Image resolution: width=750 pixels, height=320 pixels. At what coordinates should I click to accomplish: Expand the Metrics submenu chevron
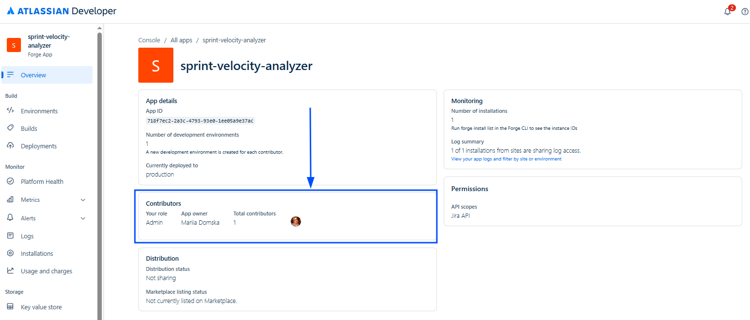[x=83, y=200]
